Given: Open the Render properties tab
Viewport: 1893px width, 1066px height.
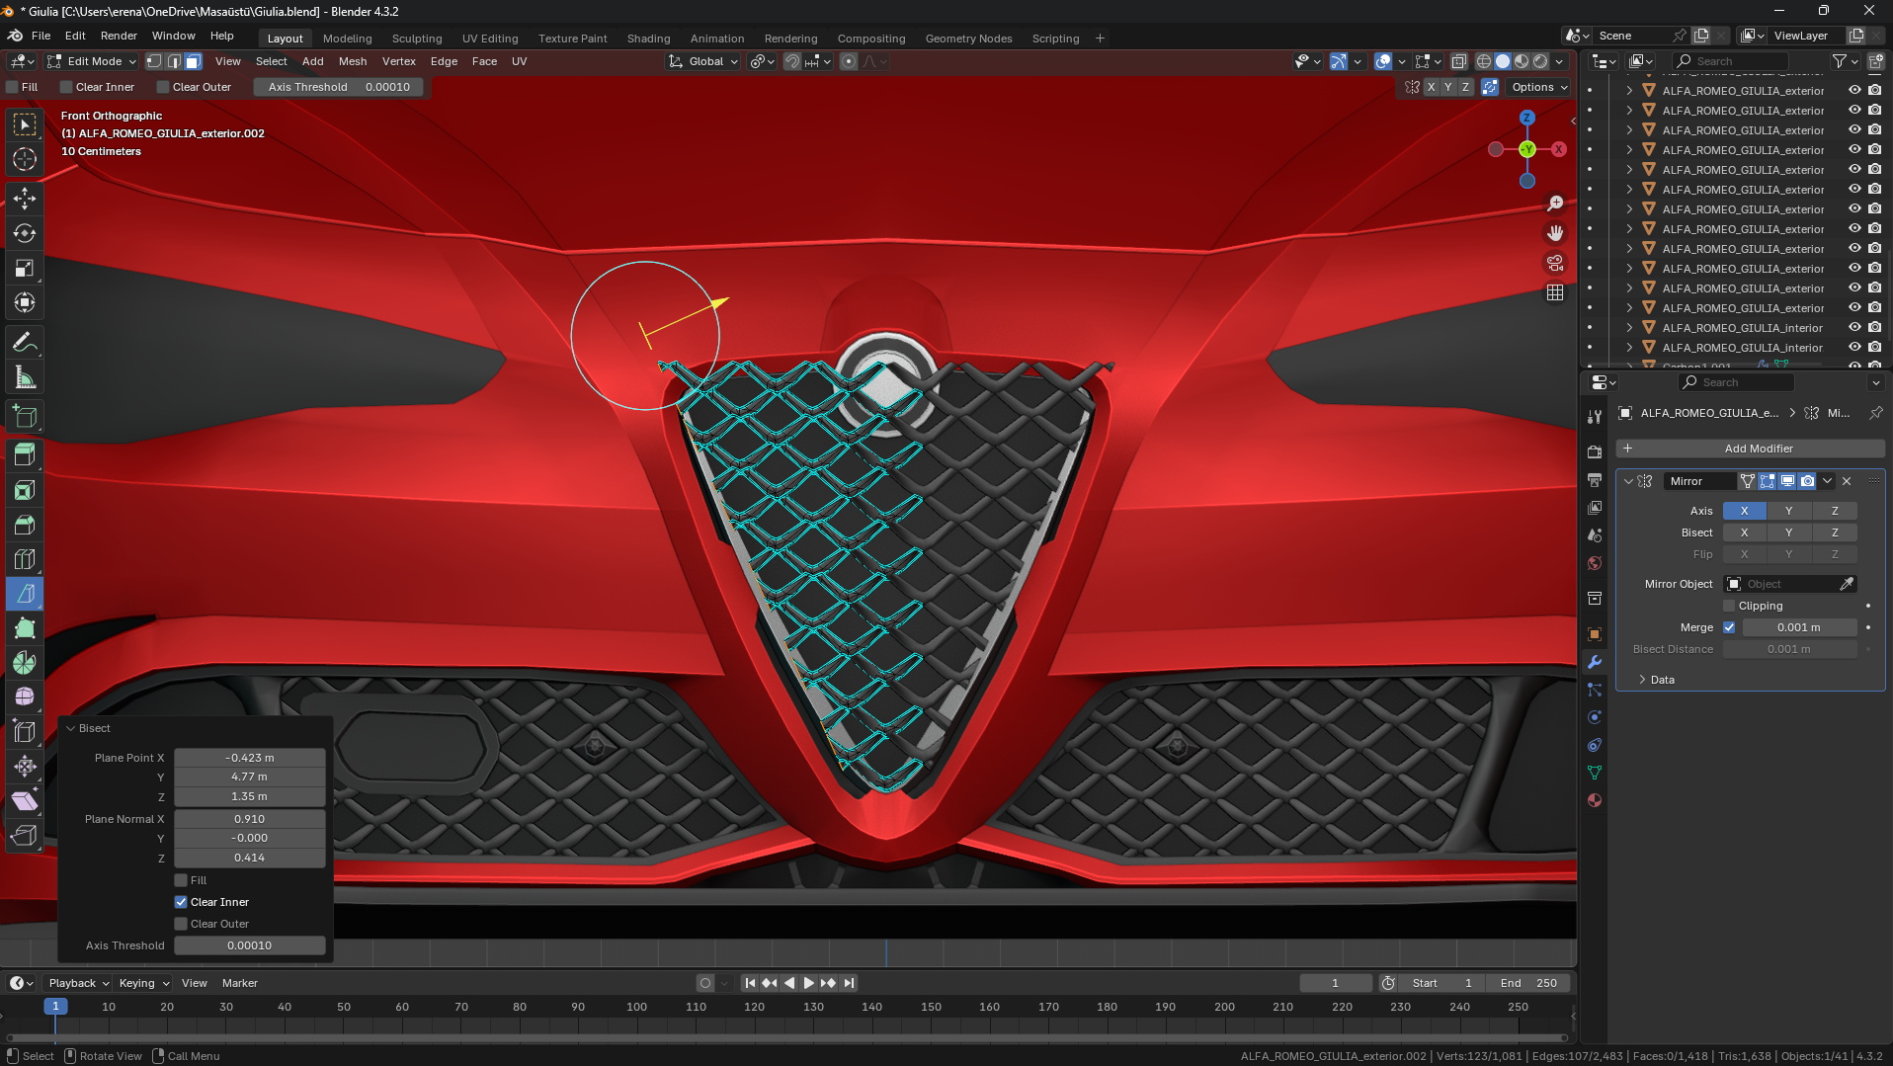Looking at the screenshot, I should pyautogui.click(x=1594, y=451).
